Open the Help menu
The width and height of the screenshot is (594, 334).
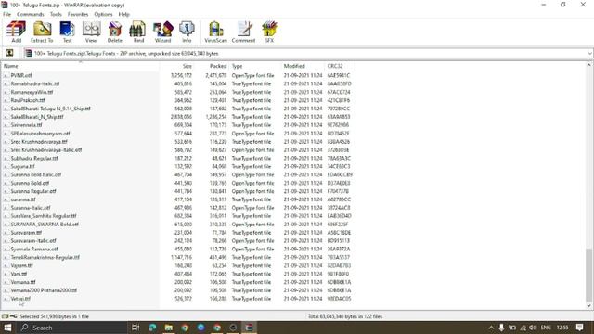123,14
